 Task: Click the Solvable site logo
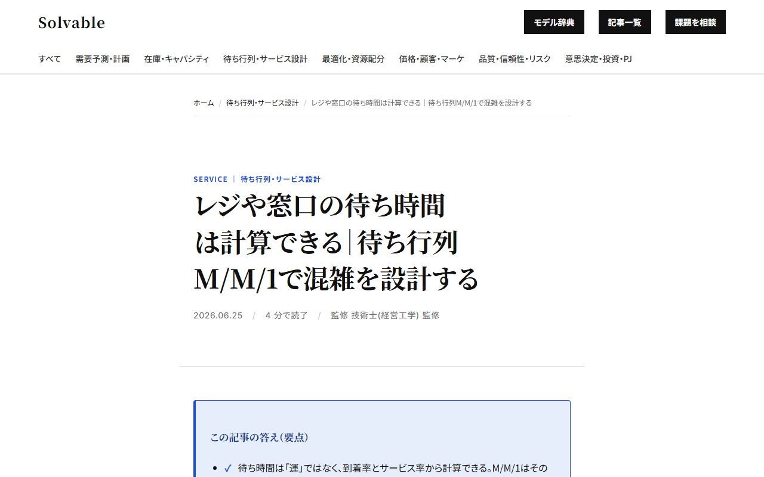(72, 23)
